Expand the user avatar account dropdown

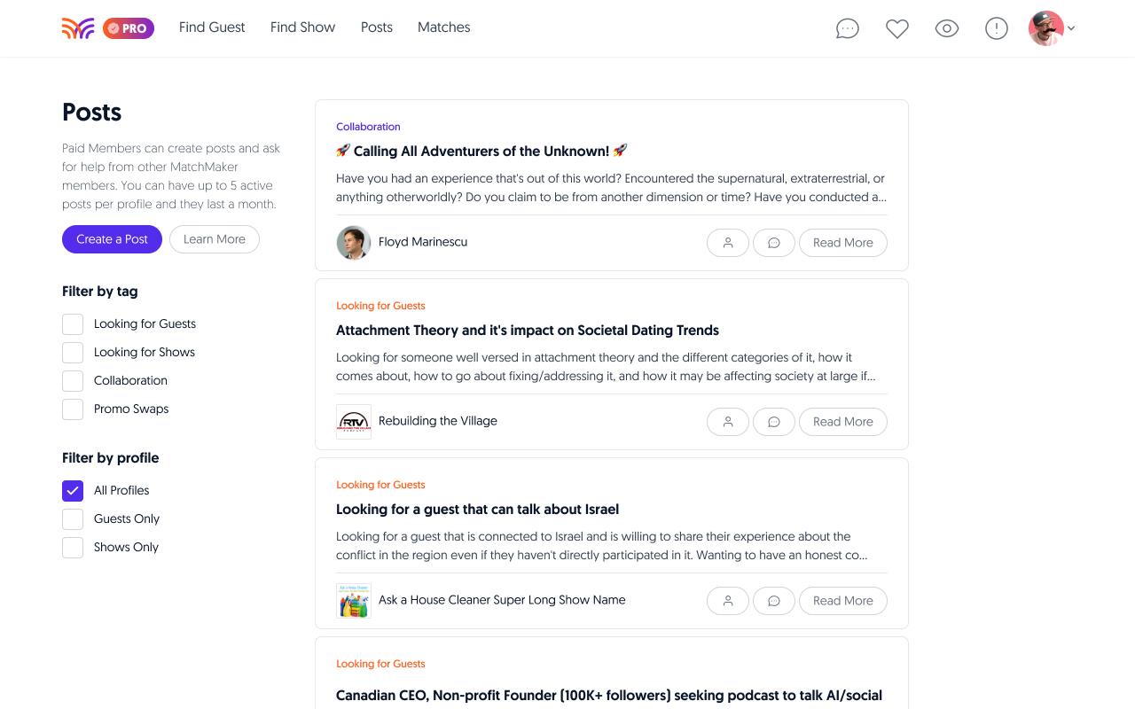[x=1053, y=28]
